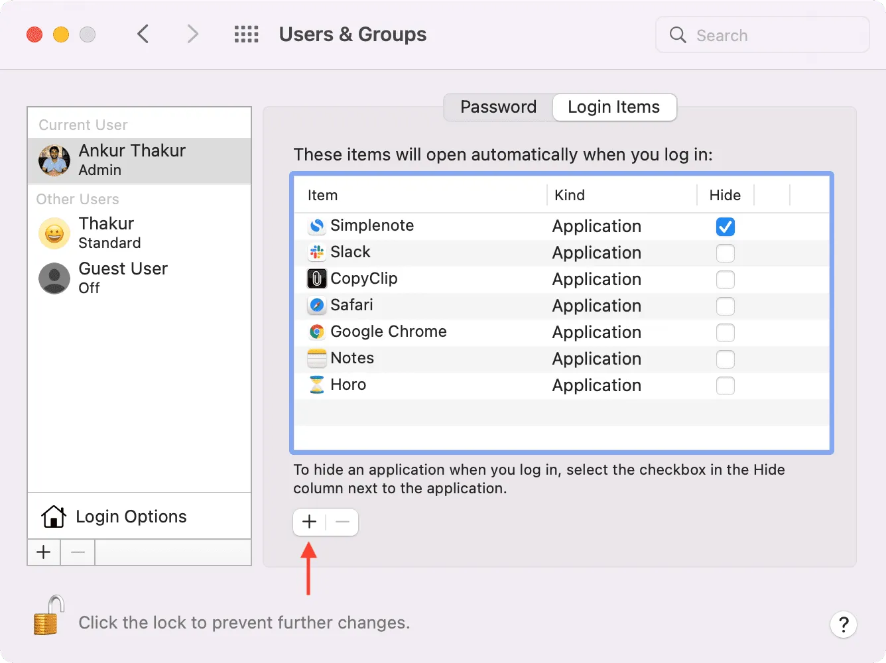The image size is (886, 663).
Task: Click Ankur Thakur's profile picture
Action: 54,160
